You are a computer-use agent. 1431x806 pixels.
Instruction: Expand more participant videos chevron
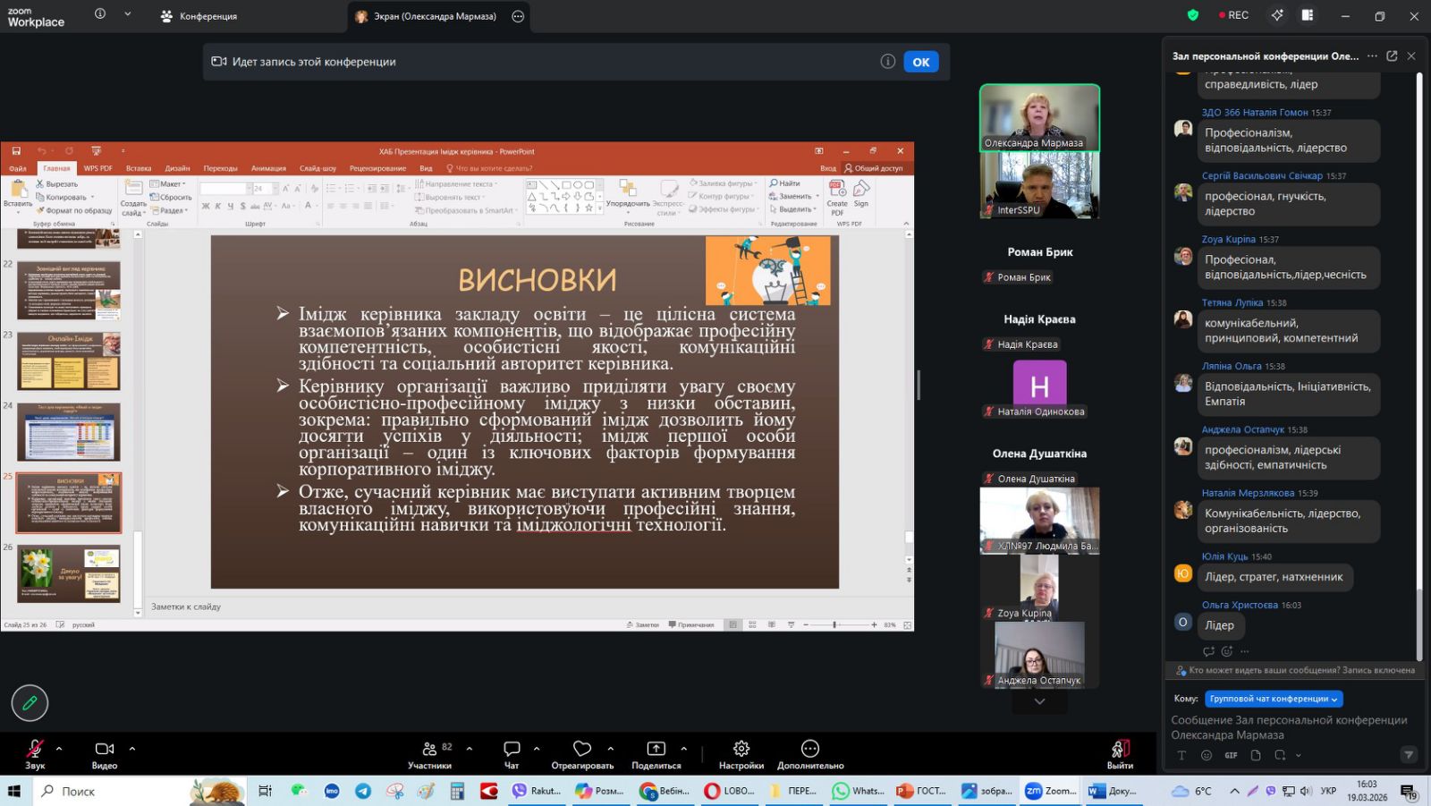click(1039, 702)
